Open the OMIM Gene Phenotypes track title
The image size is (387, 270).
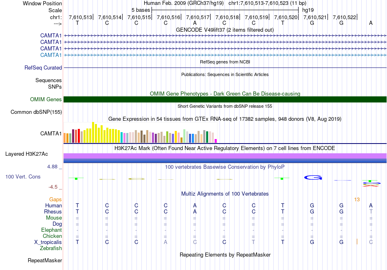coord(225,94)
